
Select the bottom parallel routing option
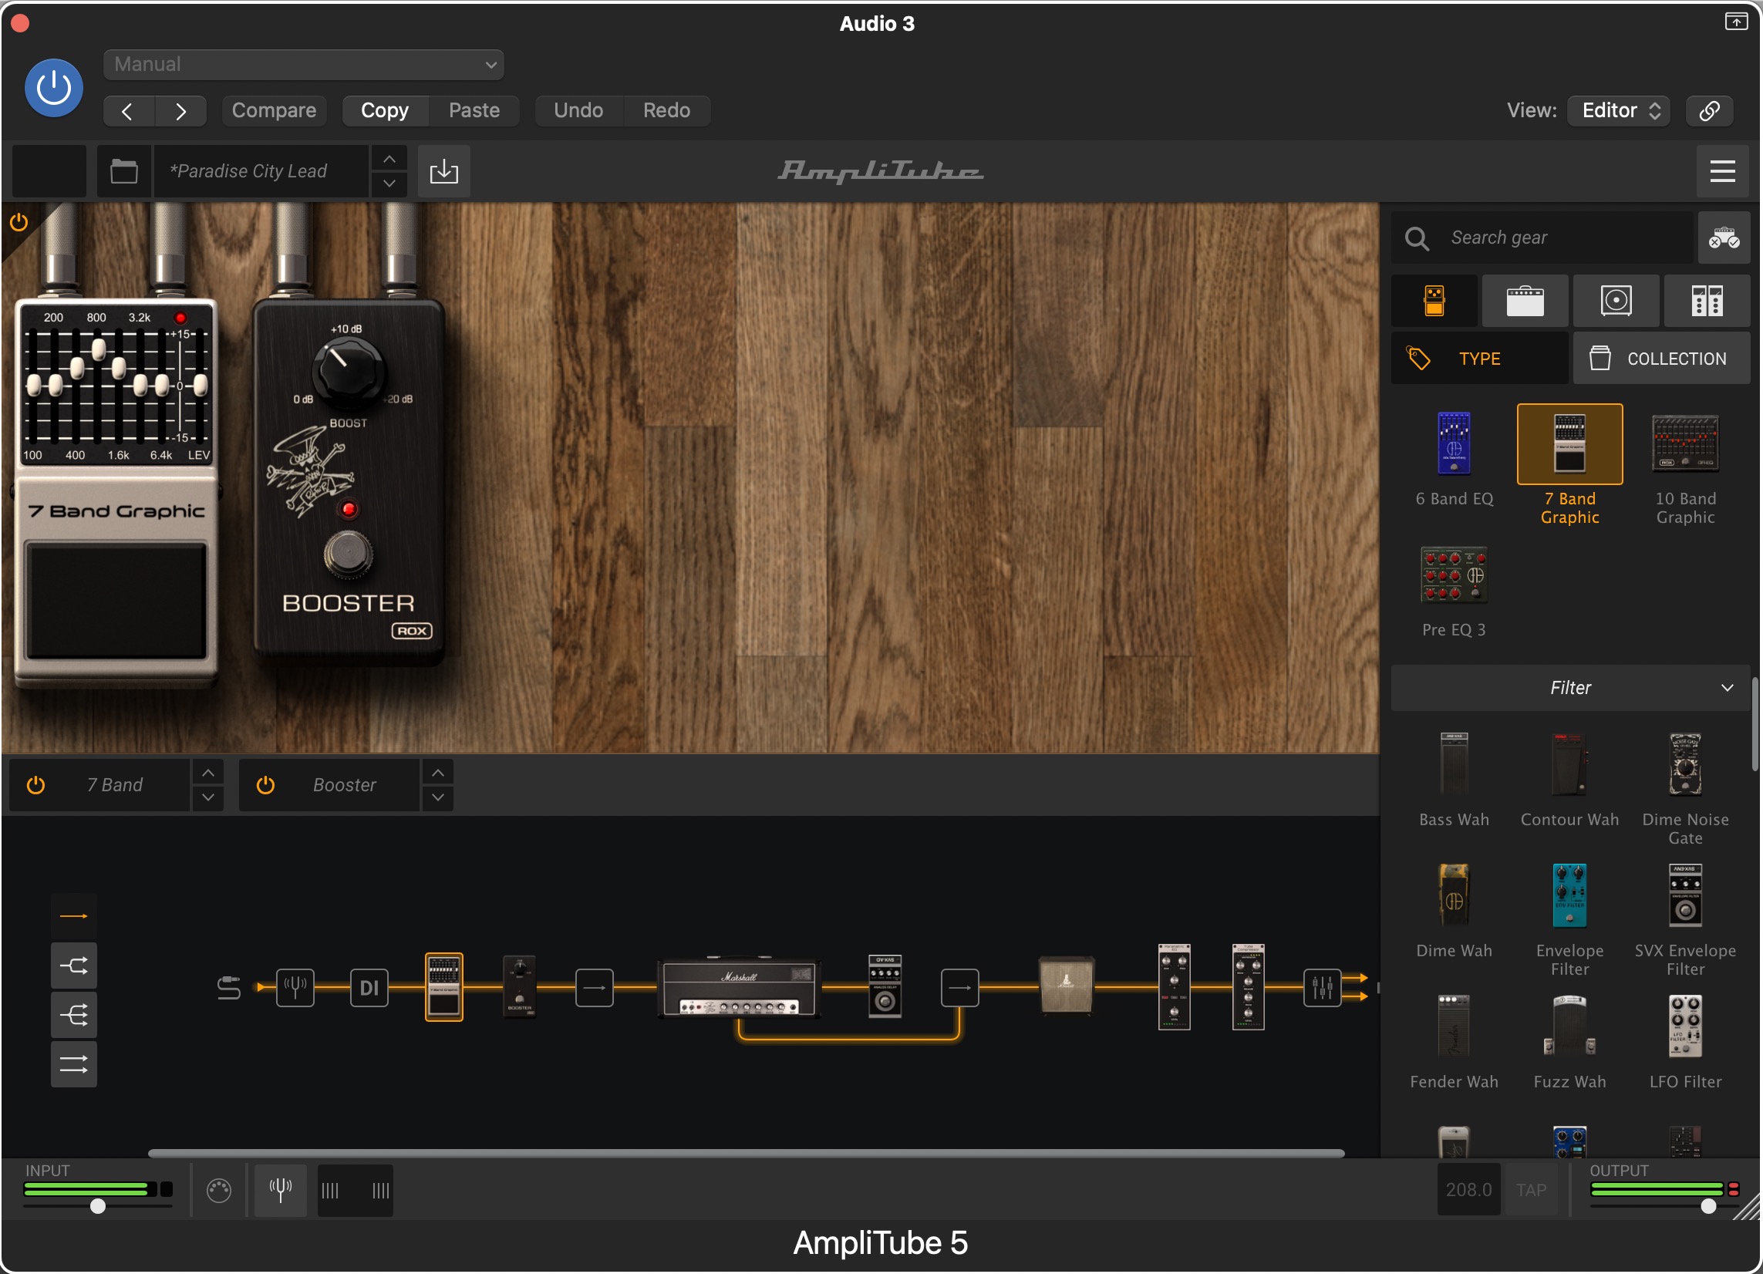click(74, 1065)
